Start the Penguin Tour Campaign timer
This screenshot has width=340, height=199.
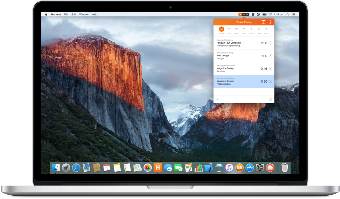(270, 43)
